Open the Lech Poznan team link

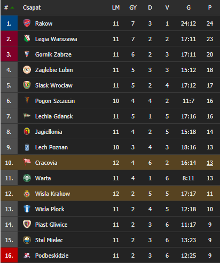click(51, 147)
